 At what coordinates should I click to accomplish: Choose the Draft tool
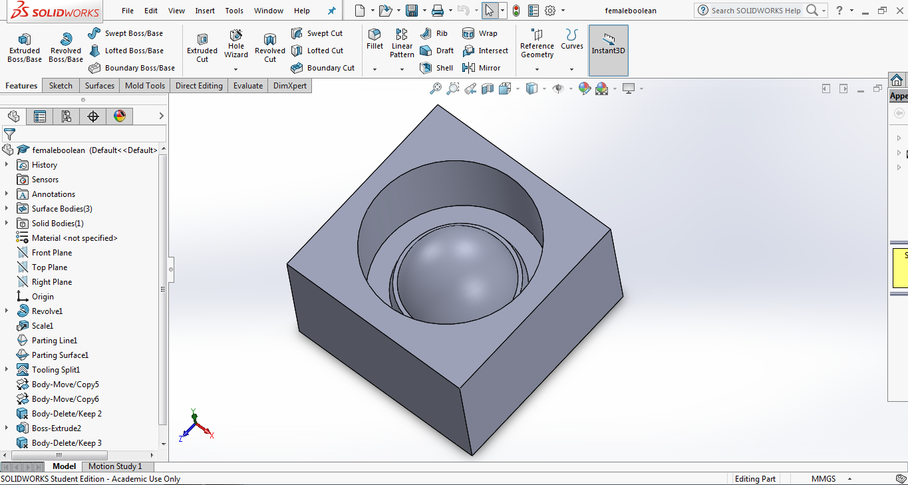click(x=436, y=51)
